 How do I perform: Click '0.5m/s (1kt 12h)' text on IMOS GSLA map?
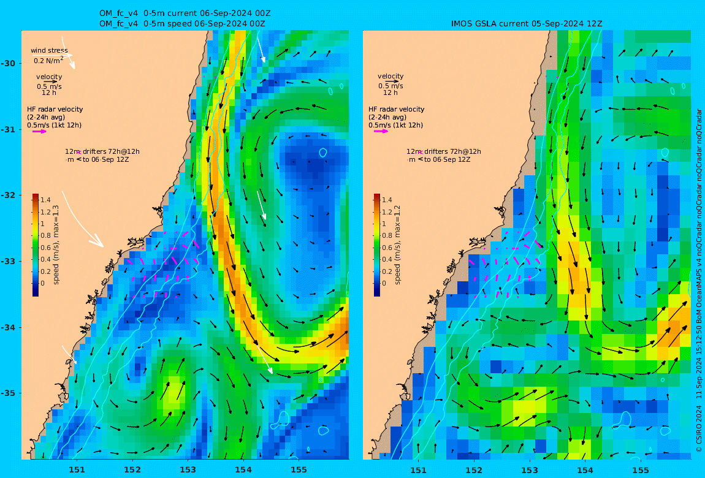pyautogui.click(x=395, y=125)
